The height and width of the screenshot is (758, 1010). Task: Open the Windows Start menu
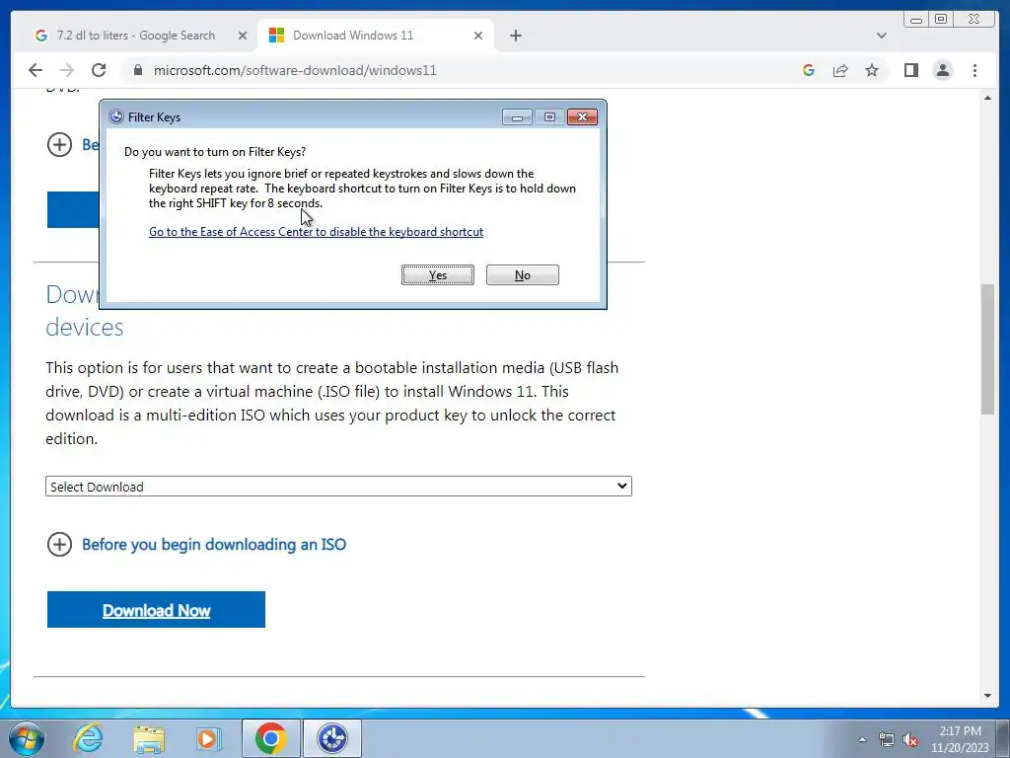tap(27, 738)
